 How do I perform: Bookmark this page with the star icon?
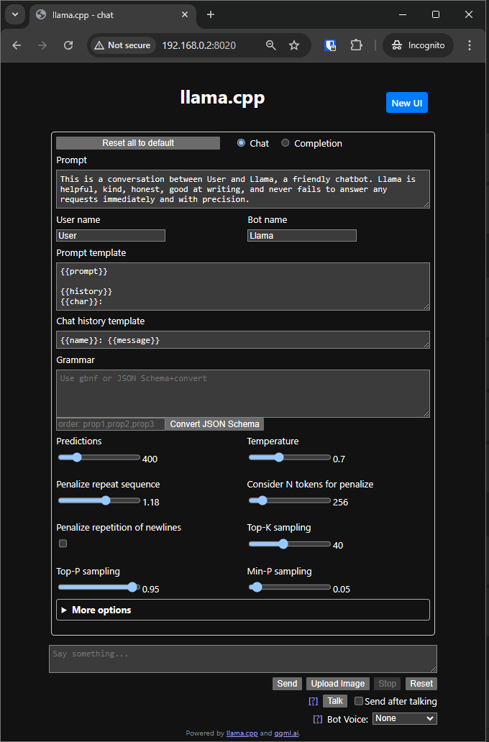294,45
